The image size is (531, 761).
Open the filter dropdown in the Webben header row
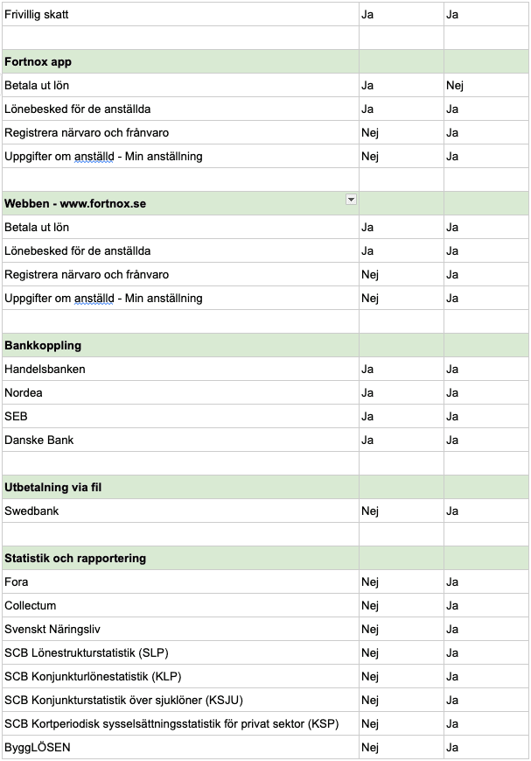click(x=351, y=200)
